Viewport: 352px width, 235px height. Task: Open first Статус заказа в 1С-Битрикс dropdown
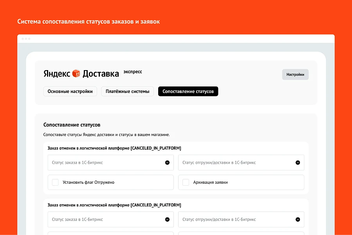click(111, 163)
